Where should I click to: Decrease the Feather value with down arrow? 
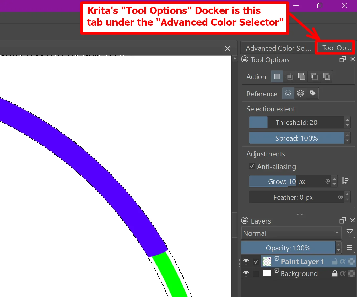[347, 200]
